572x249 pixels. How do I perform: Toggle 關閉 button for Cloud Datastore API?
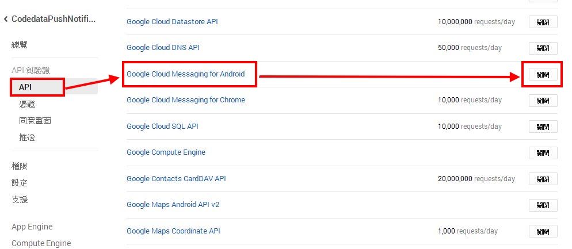[543, 22]
